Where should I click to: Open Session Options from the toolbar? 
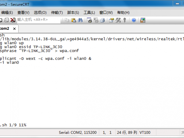pos(111,20)
